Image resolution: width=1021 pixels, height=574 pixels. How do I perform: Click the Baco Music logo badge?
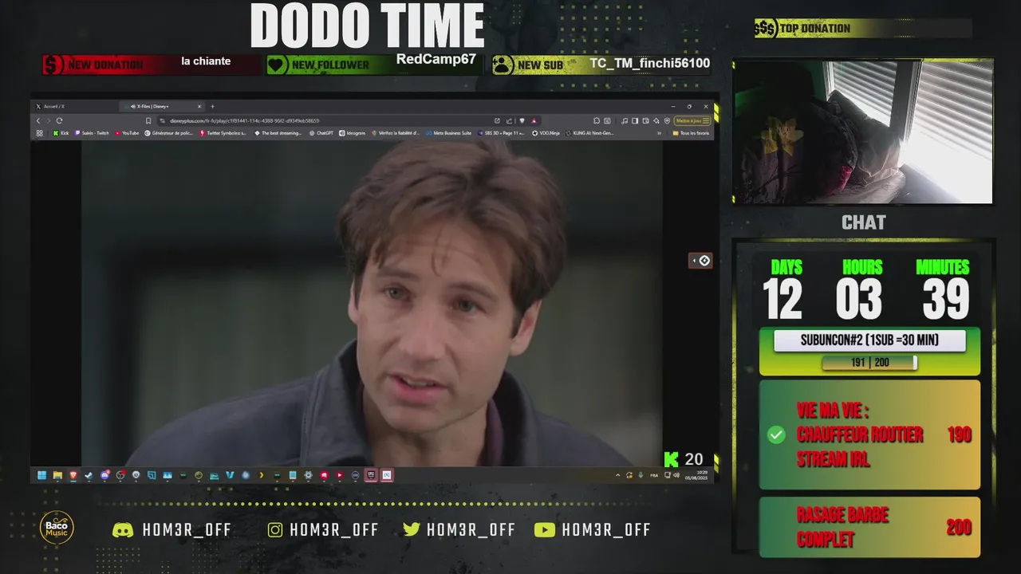tap(57, 528)
